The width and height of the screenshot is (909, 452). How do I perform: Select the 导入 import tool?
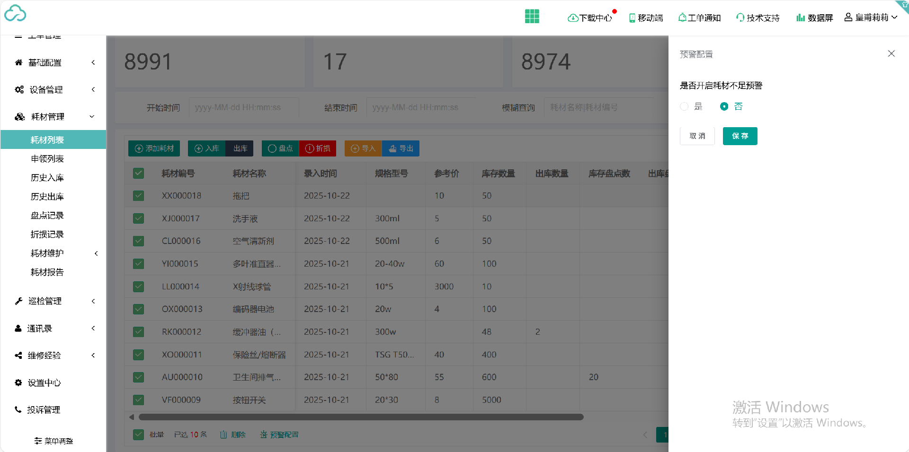point(363,148)
